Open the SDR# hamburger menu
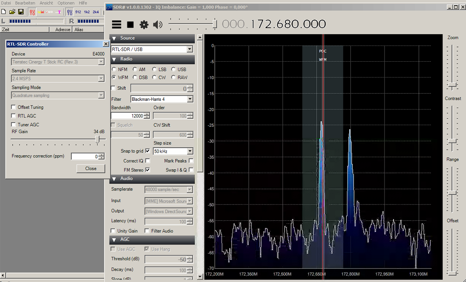The width and height of the screenshot is (466, 282). coord(116,25)
